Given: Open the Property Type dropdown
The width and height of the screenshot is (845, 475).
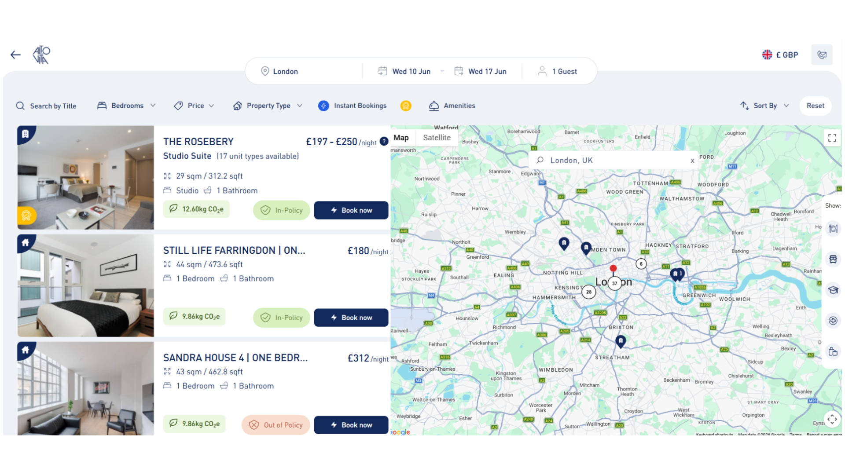Looking at the screenshot, I should click(x=268, y=106).
